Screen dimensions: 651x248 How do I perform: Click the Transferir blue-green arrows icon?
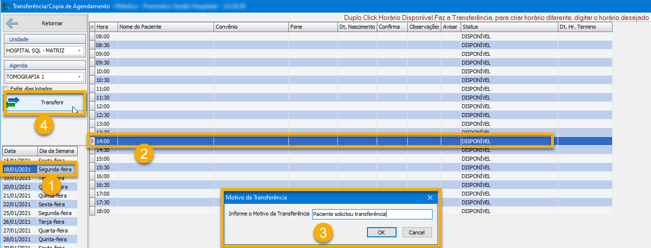(x=13, y=102)
